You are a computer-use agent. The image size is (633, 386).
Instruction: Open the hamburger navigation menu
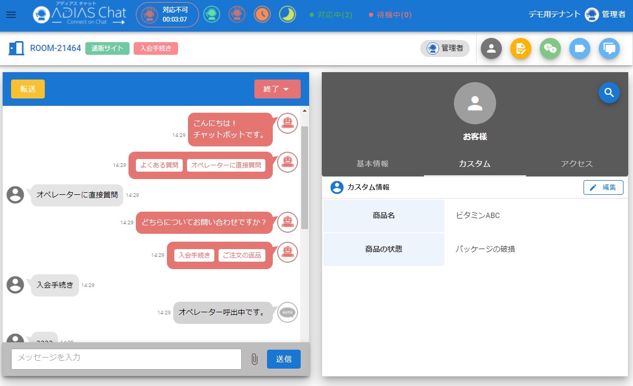click(11, 15)
